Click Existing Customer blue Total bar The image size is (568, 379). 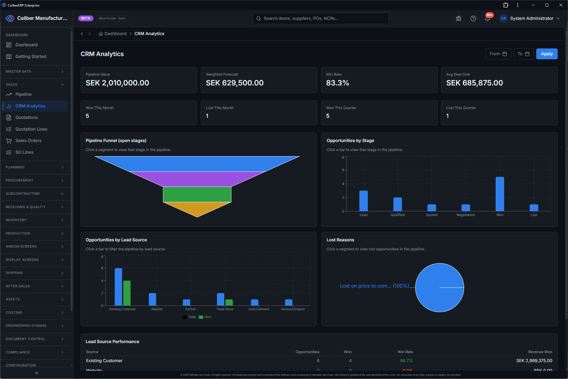[118, 287]
